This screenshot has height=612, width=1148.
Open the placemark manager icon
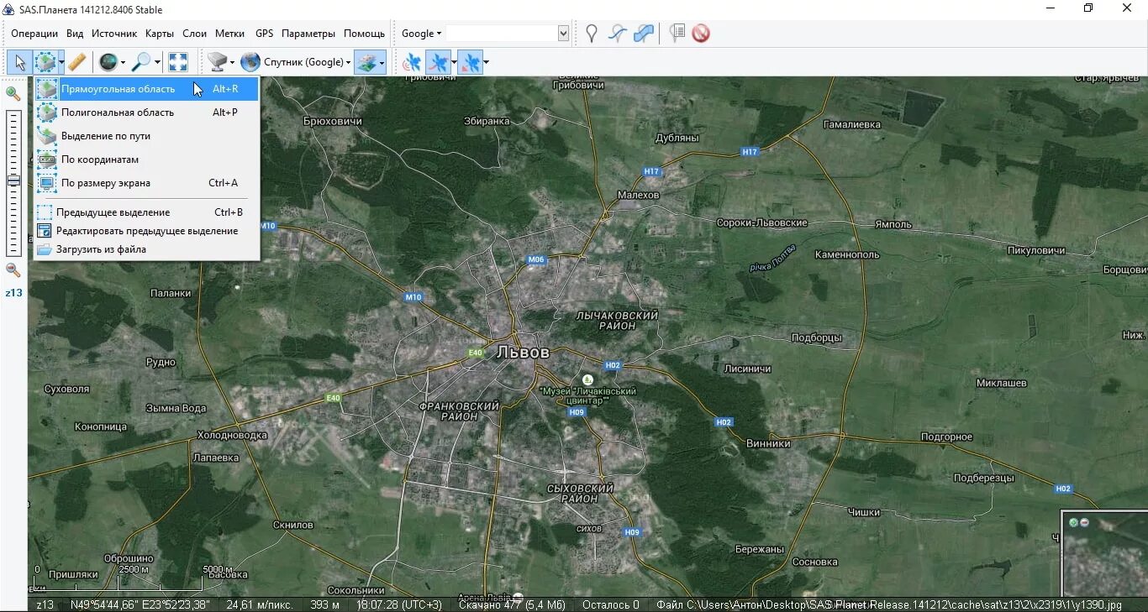click(x=677, y=34)
